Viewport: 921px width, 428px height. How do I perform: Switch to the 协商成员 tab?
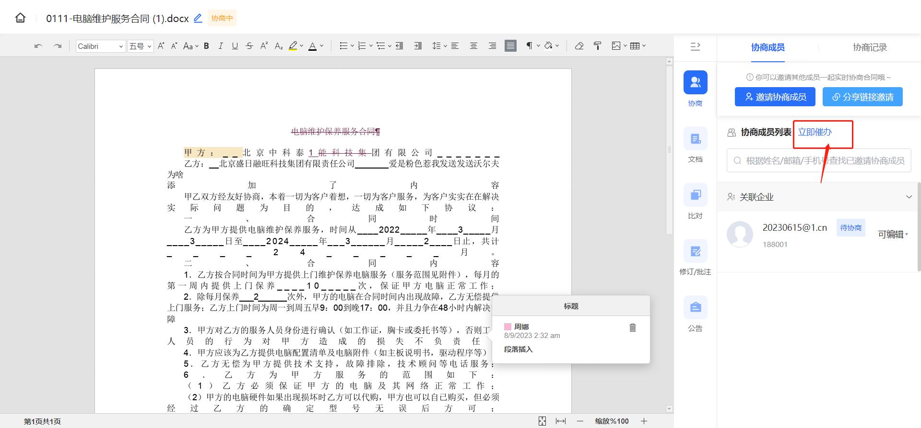click(767, 47)
